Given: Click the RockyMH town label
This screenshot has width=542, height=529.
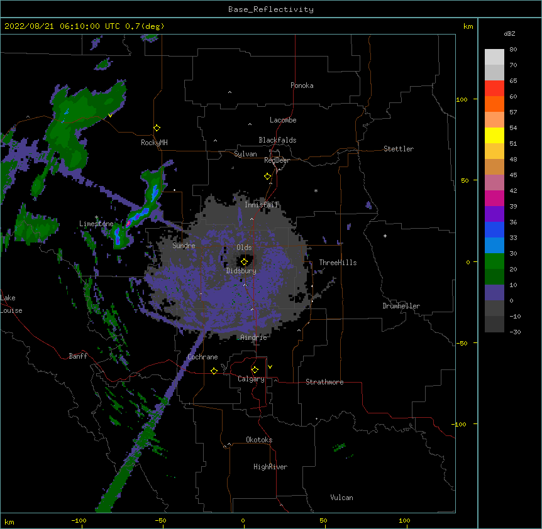Looking at the screenshot, I should tap(154, 143).
